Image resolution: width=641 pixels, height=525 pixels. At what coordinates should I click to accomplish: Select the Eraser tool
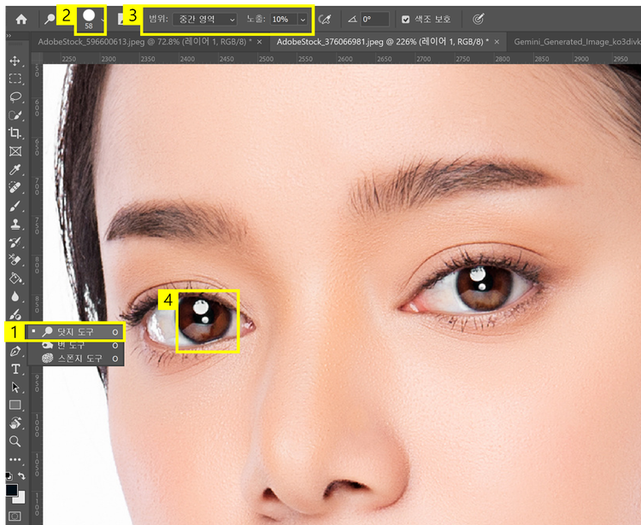pyautogui.click(x=15, y=260)
